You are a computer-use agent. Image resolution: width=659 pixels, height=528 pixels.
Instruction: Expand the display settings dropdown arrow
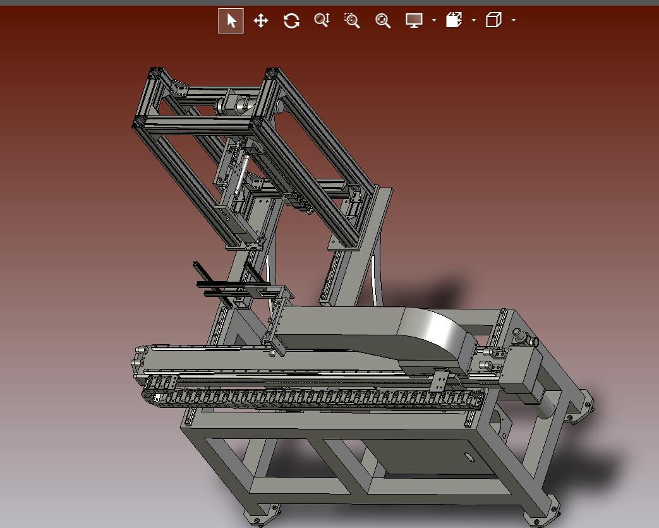[433, 20]
